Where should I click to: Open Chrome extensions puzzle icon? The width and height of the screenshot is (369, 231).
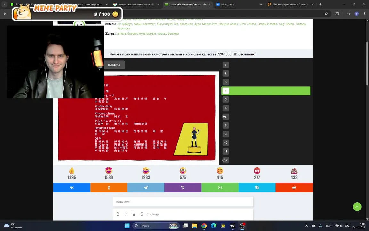(x=337, y=14)
